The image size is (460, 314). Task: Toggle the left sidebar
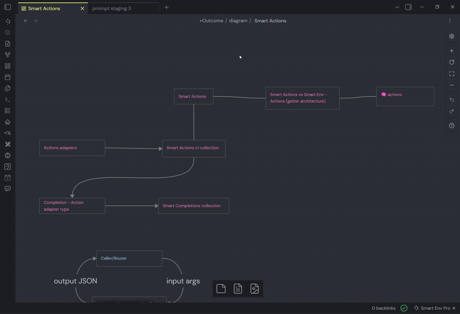[x=8, y=7]
